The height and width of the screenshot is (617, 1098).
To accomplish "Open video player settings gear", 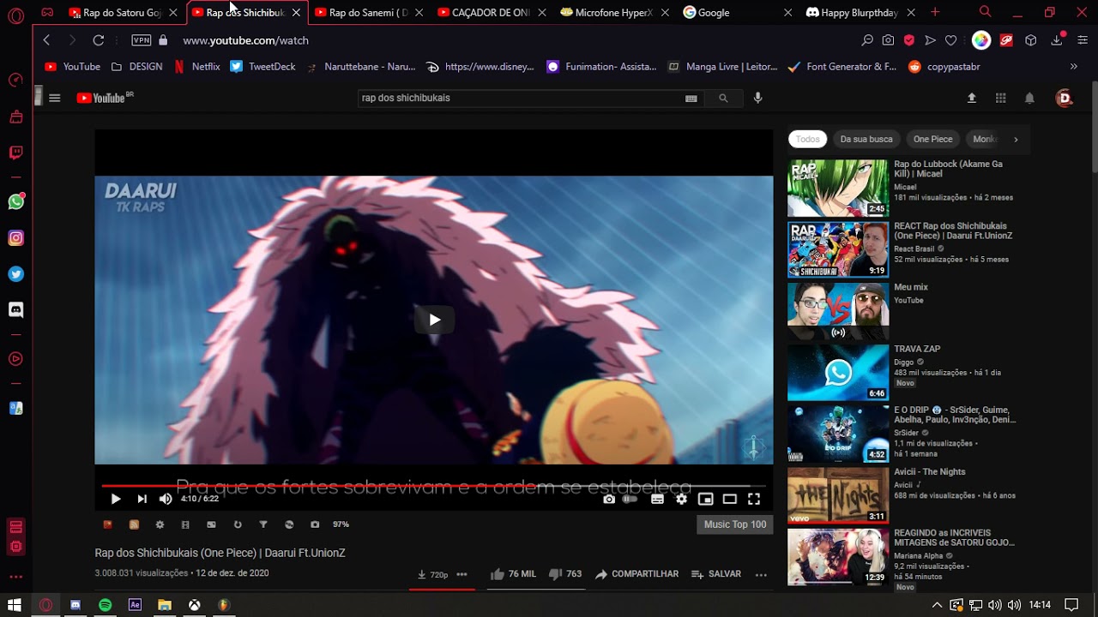I will (x=681, y=499).
